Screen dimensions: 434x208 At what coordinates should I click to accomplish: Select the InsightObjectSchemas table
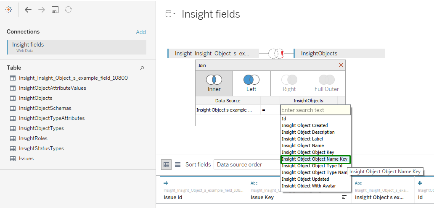pyautogui.click(x=45, y=108)
